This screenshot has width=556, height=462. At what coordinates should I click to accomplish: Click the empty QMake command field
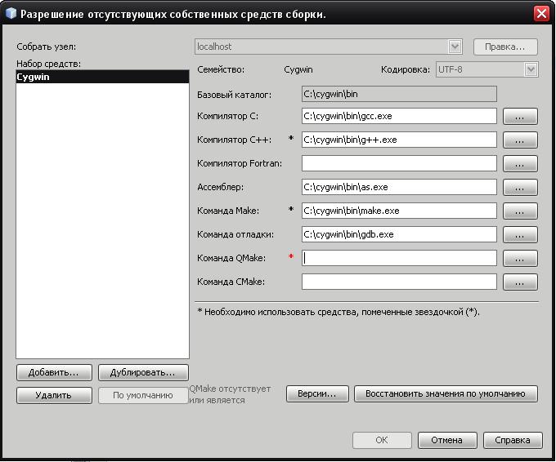coord(399,258)
